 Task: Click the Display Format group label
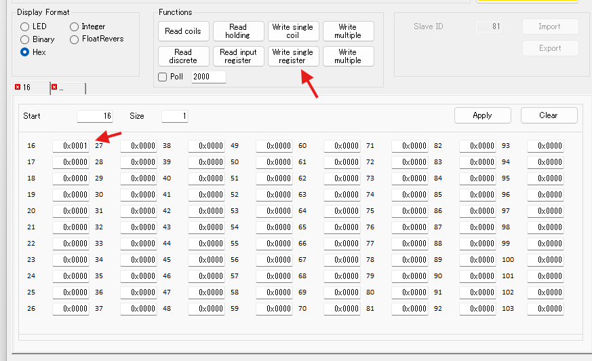pyautogui.click(x=43, y=12)
